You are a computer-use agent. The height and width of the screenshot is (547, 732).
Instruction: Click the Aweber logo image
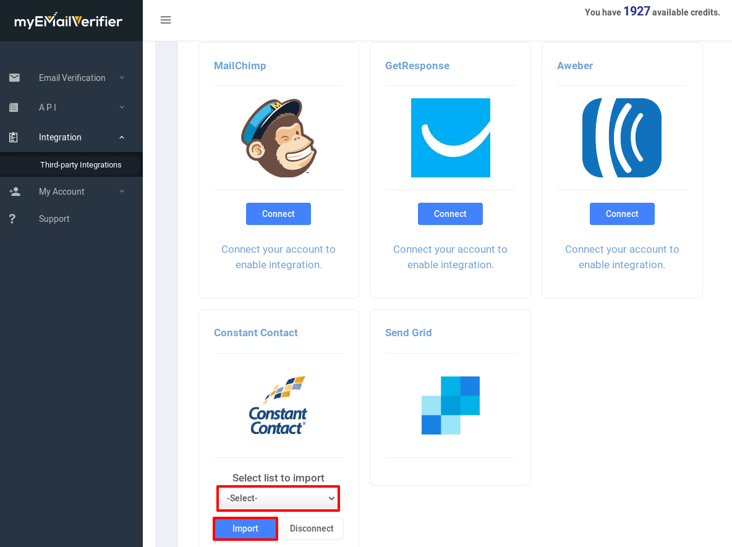[622, 138]
